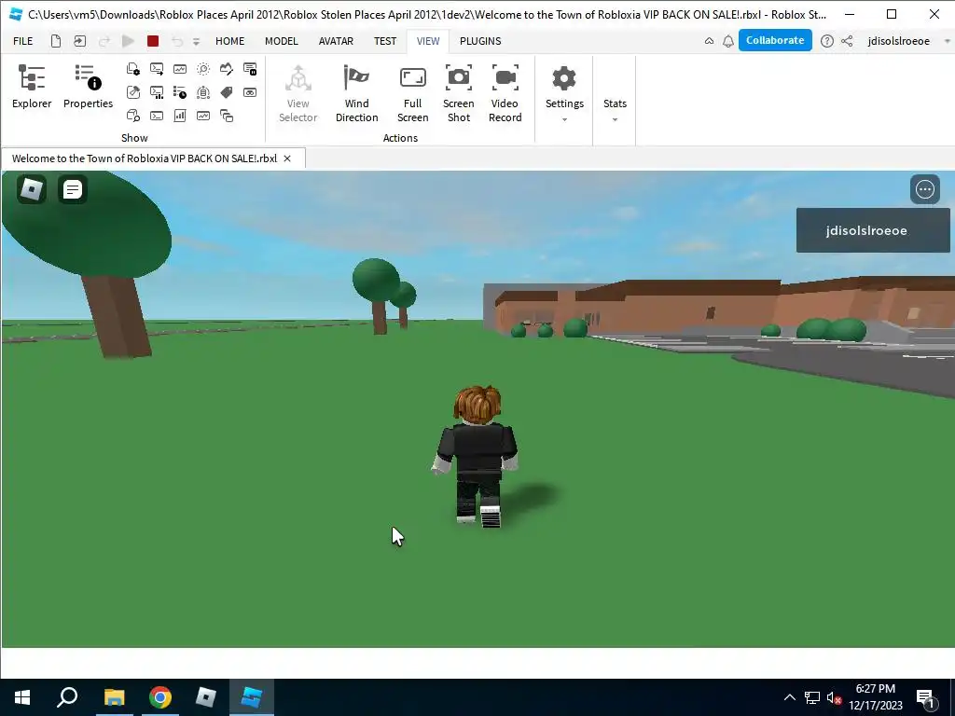The width and height of the screenshot is (955, 716).
Task: Switch to the PLUGINS tab
Action: 480,41
